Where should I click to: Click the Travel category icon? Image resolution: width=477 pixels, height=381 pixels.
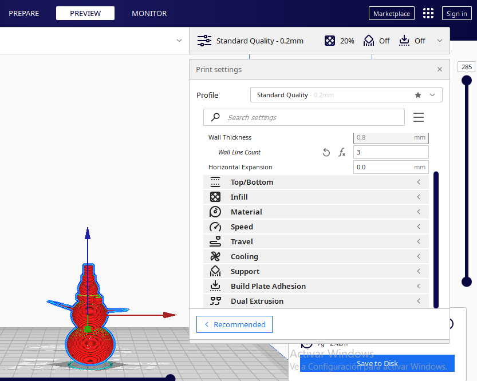pos(215,241)
